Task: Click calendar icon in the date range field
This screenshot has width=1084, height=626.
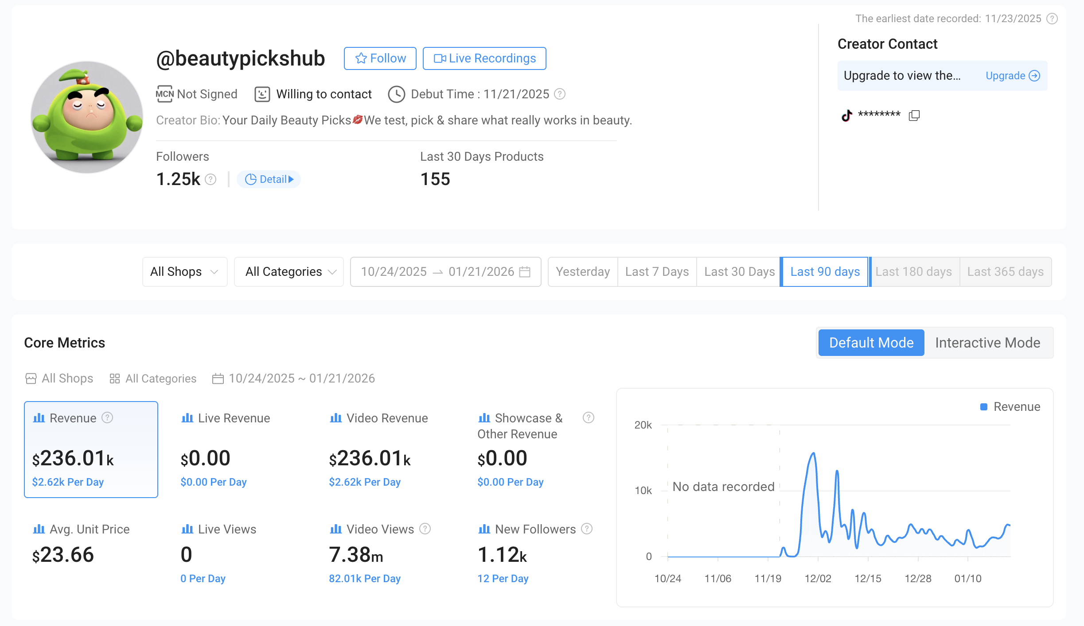Action: coord(525,271)
